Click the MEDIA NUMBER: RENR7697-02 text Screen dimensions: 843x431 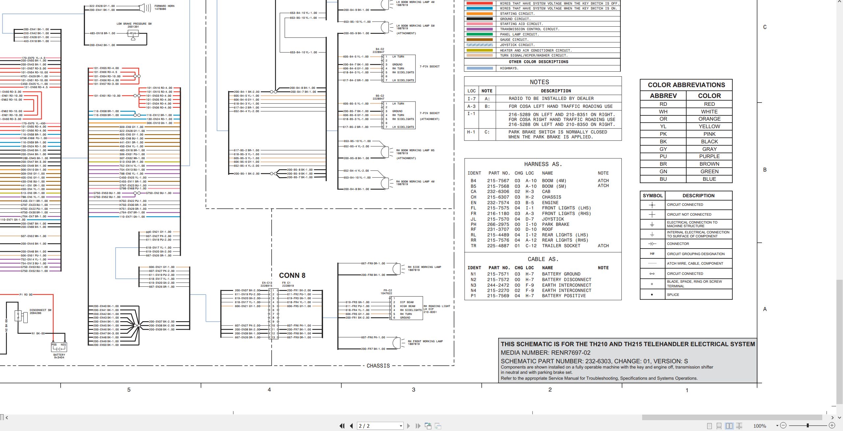tap(546, 353)
